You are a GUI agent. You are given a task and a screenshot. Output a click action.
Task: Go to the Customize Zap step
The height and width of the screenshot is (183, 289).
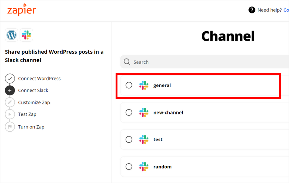pos(34,102)
